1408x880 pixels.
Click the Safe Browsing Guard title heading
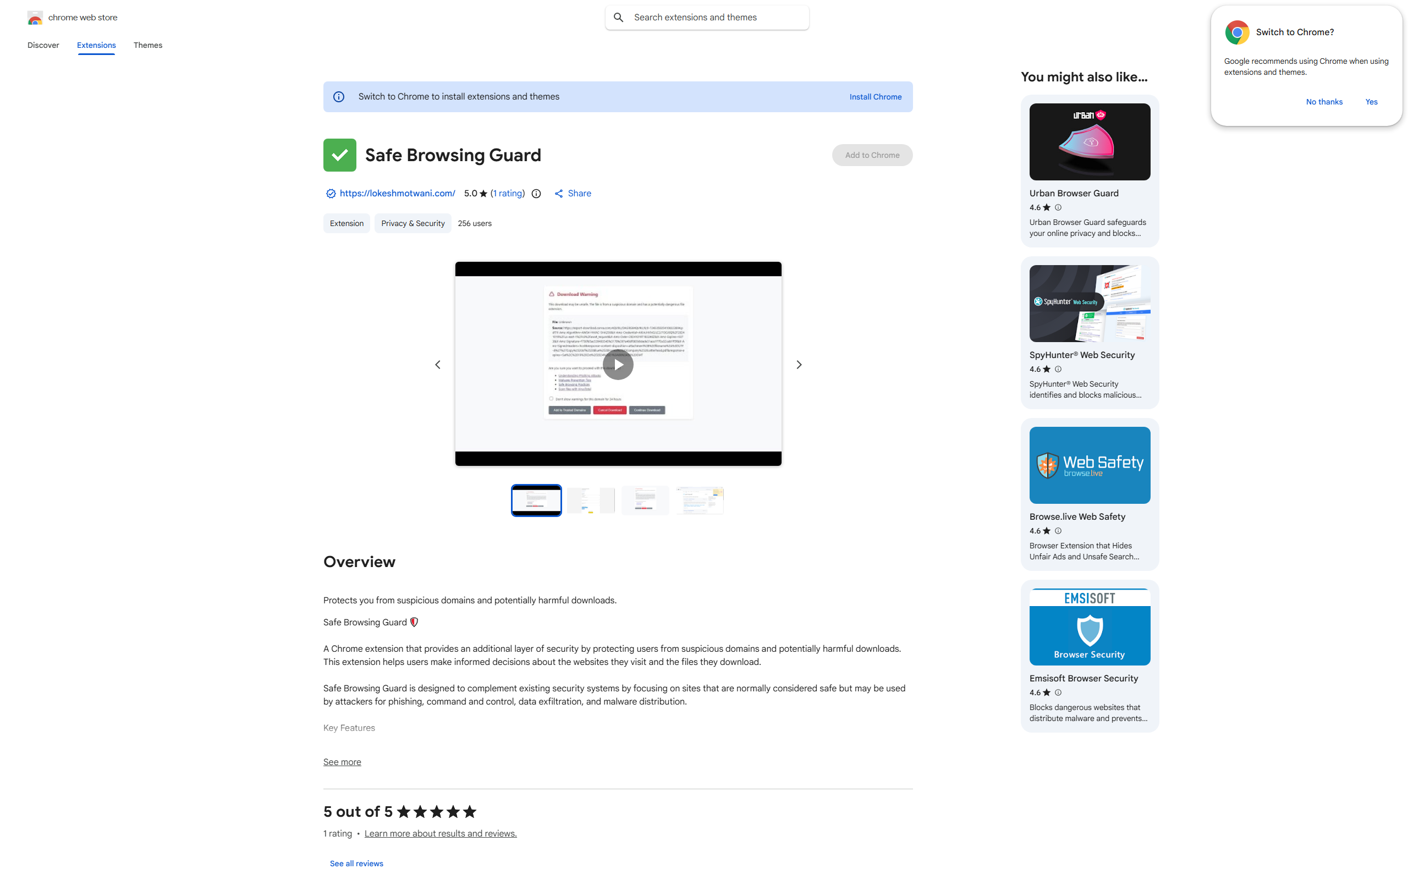coord(453,156)
